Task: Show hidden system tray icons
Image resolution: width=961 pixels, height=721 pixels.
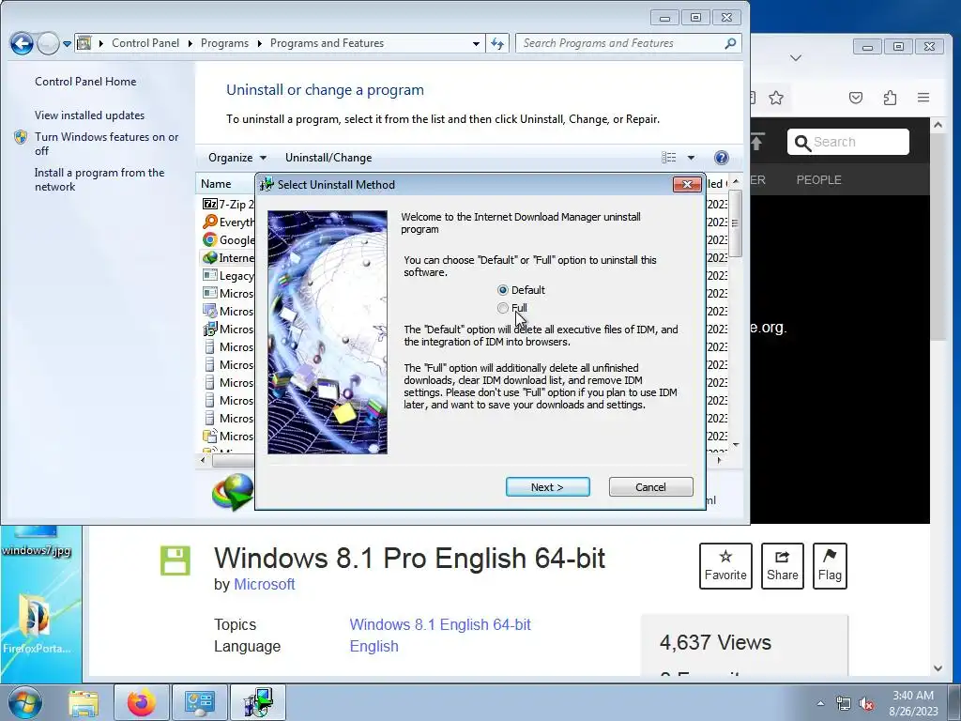Action: [x=820, y=703]
